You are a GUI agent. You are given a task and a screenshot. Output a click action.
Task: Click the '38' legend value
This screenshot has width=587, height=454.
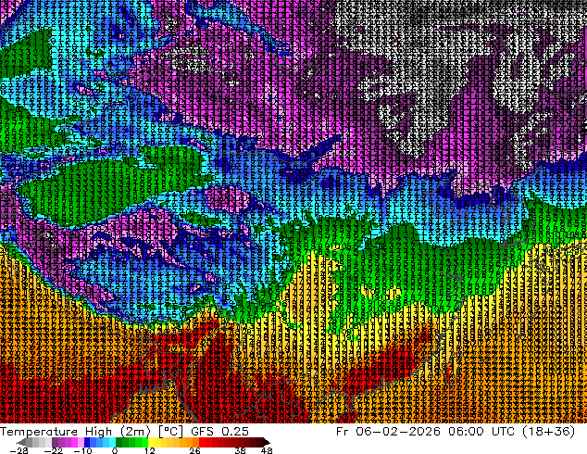tap(241, 450)
